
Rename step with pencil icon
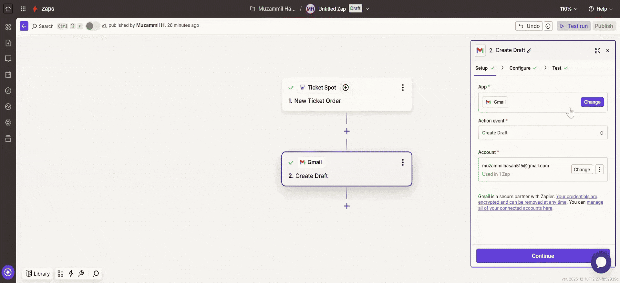[529, 51]
